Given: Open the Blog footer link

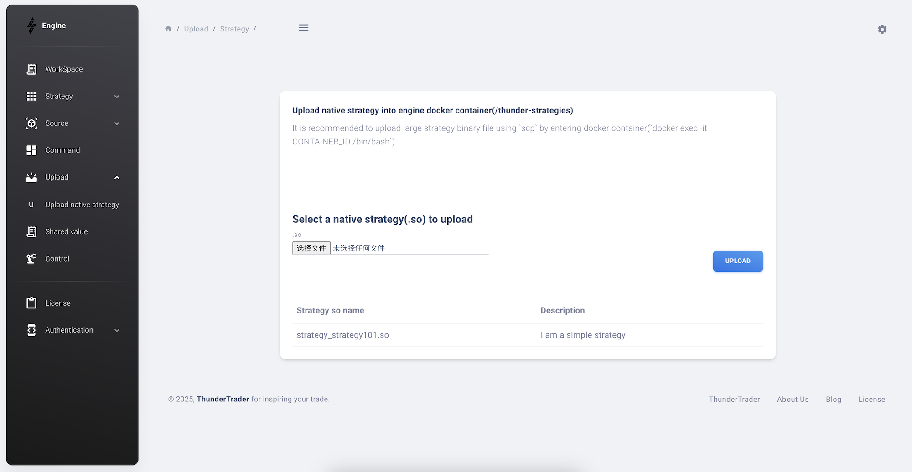Looking at the screenshot, I should pos(833,400).
